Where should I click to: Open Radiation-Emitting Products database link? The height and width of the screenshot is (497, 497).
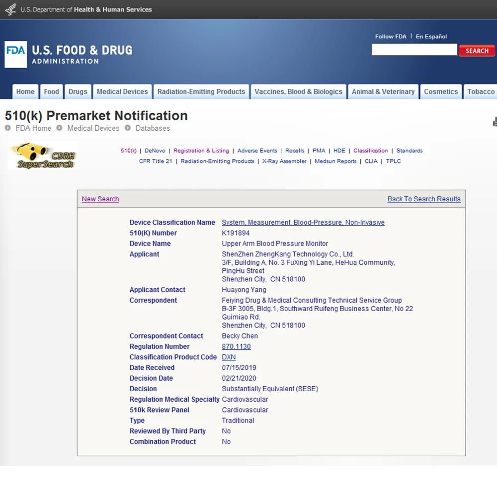218,161
